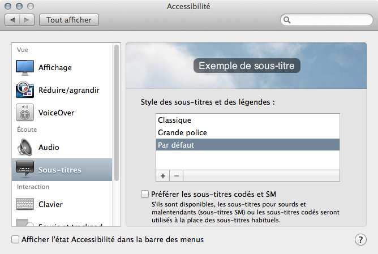Open the VoiceOver accessibility icon
Screen dimensions: 378x254
click(x=25, y=113)
